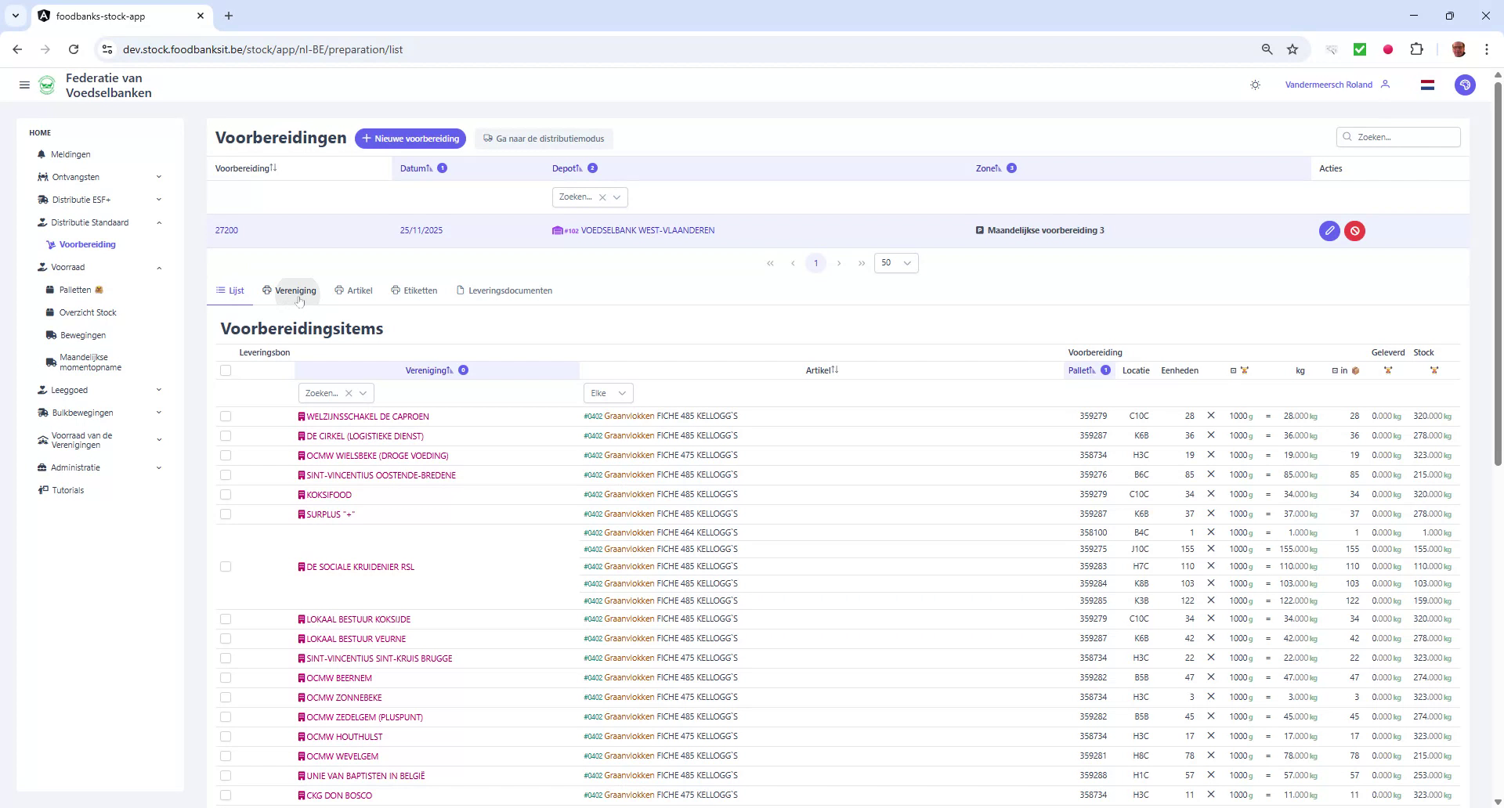Viewport: 1504px width, 808px height.
Task: Check the KOKSIFOOD row checkbox
Action: click(x=226, y=494)
